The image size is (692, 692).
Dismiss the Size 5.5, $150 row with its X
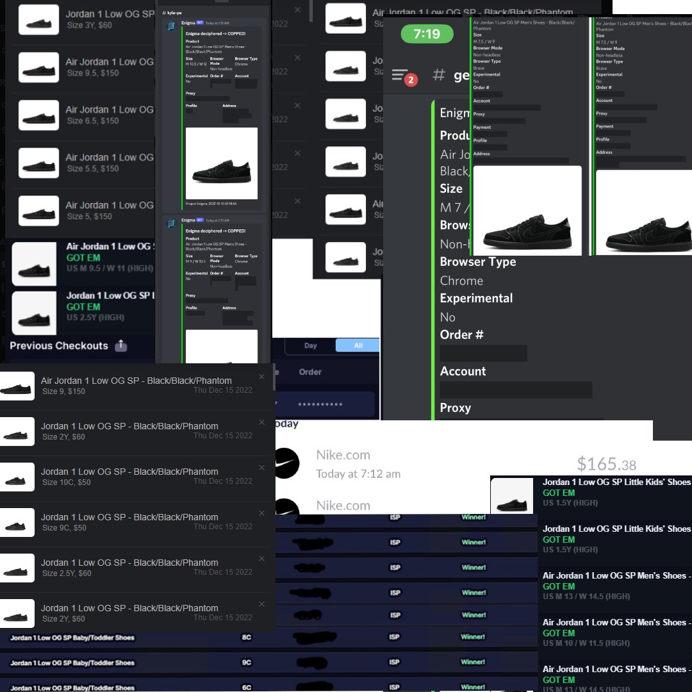297,153
